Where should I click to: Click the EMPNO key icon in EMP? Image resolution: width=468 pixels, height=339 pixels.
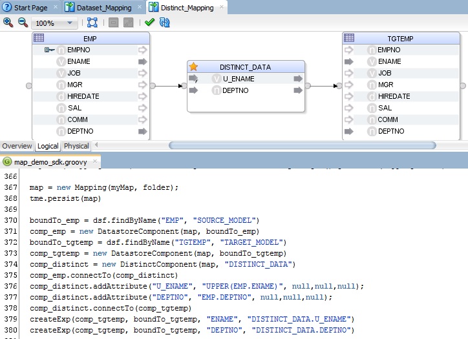[x=48, y=50]
